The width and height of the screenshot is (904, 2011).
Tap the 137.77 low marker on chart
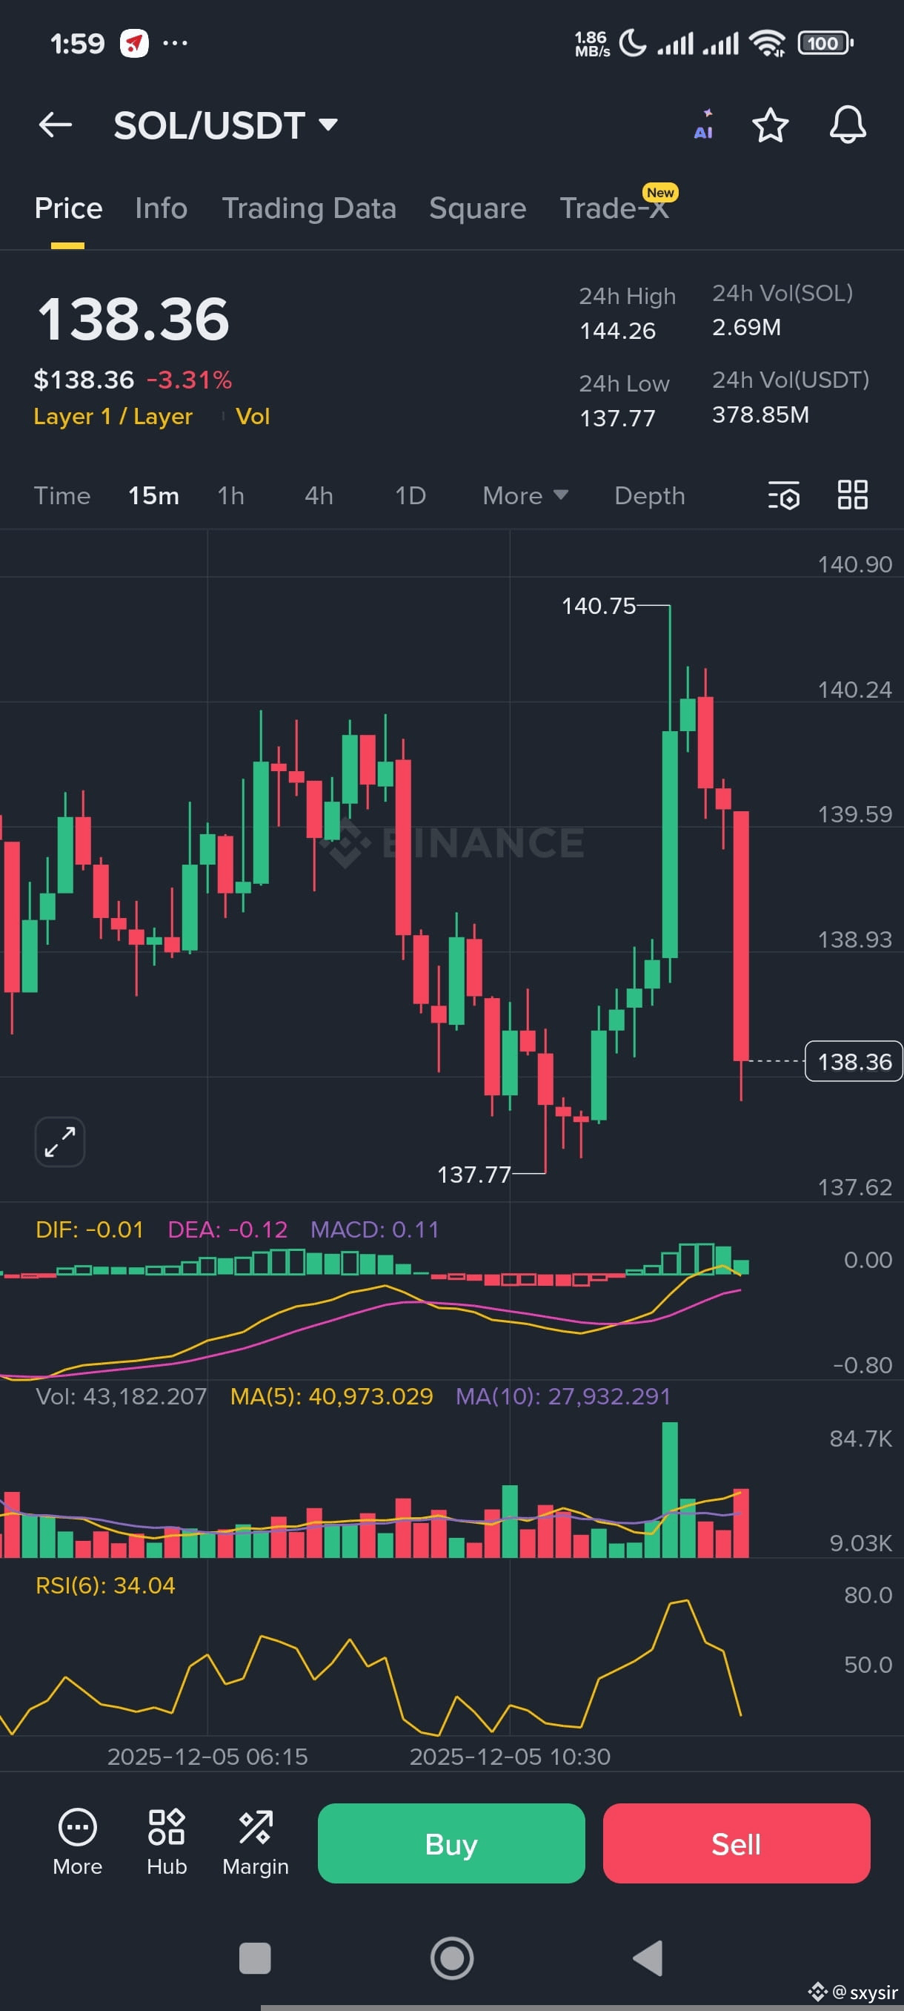(473, 1174)
